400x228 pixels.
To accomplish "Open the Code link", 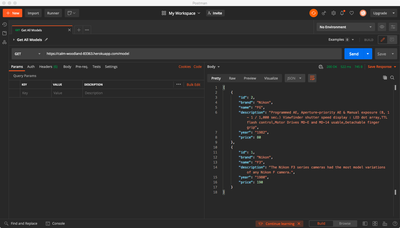I will pyautogui.click(x=197, y=67).
